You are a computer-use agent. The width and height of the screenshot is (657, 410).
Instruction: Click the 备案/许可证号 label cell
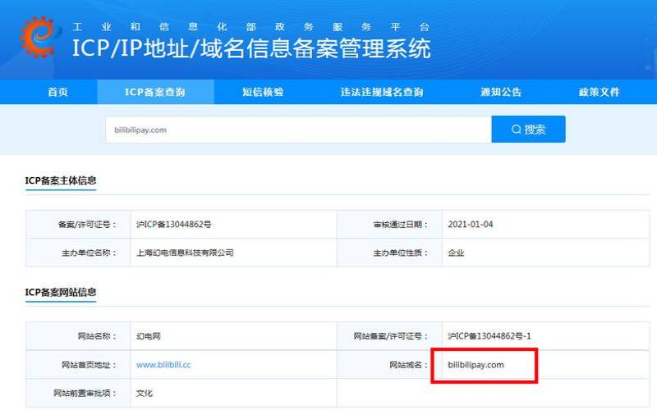[78, 225]
